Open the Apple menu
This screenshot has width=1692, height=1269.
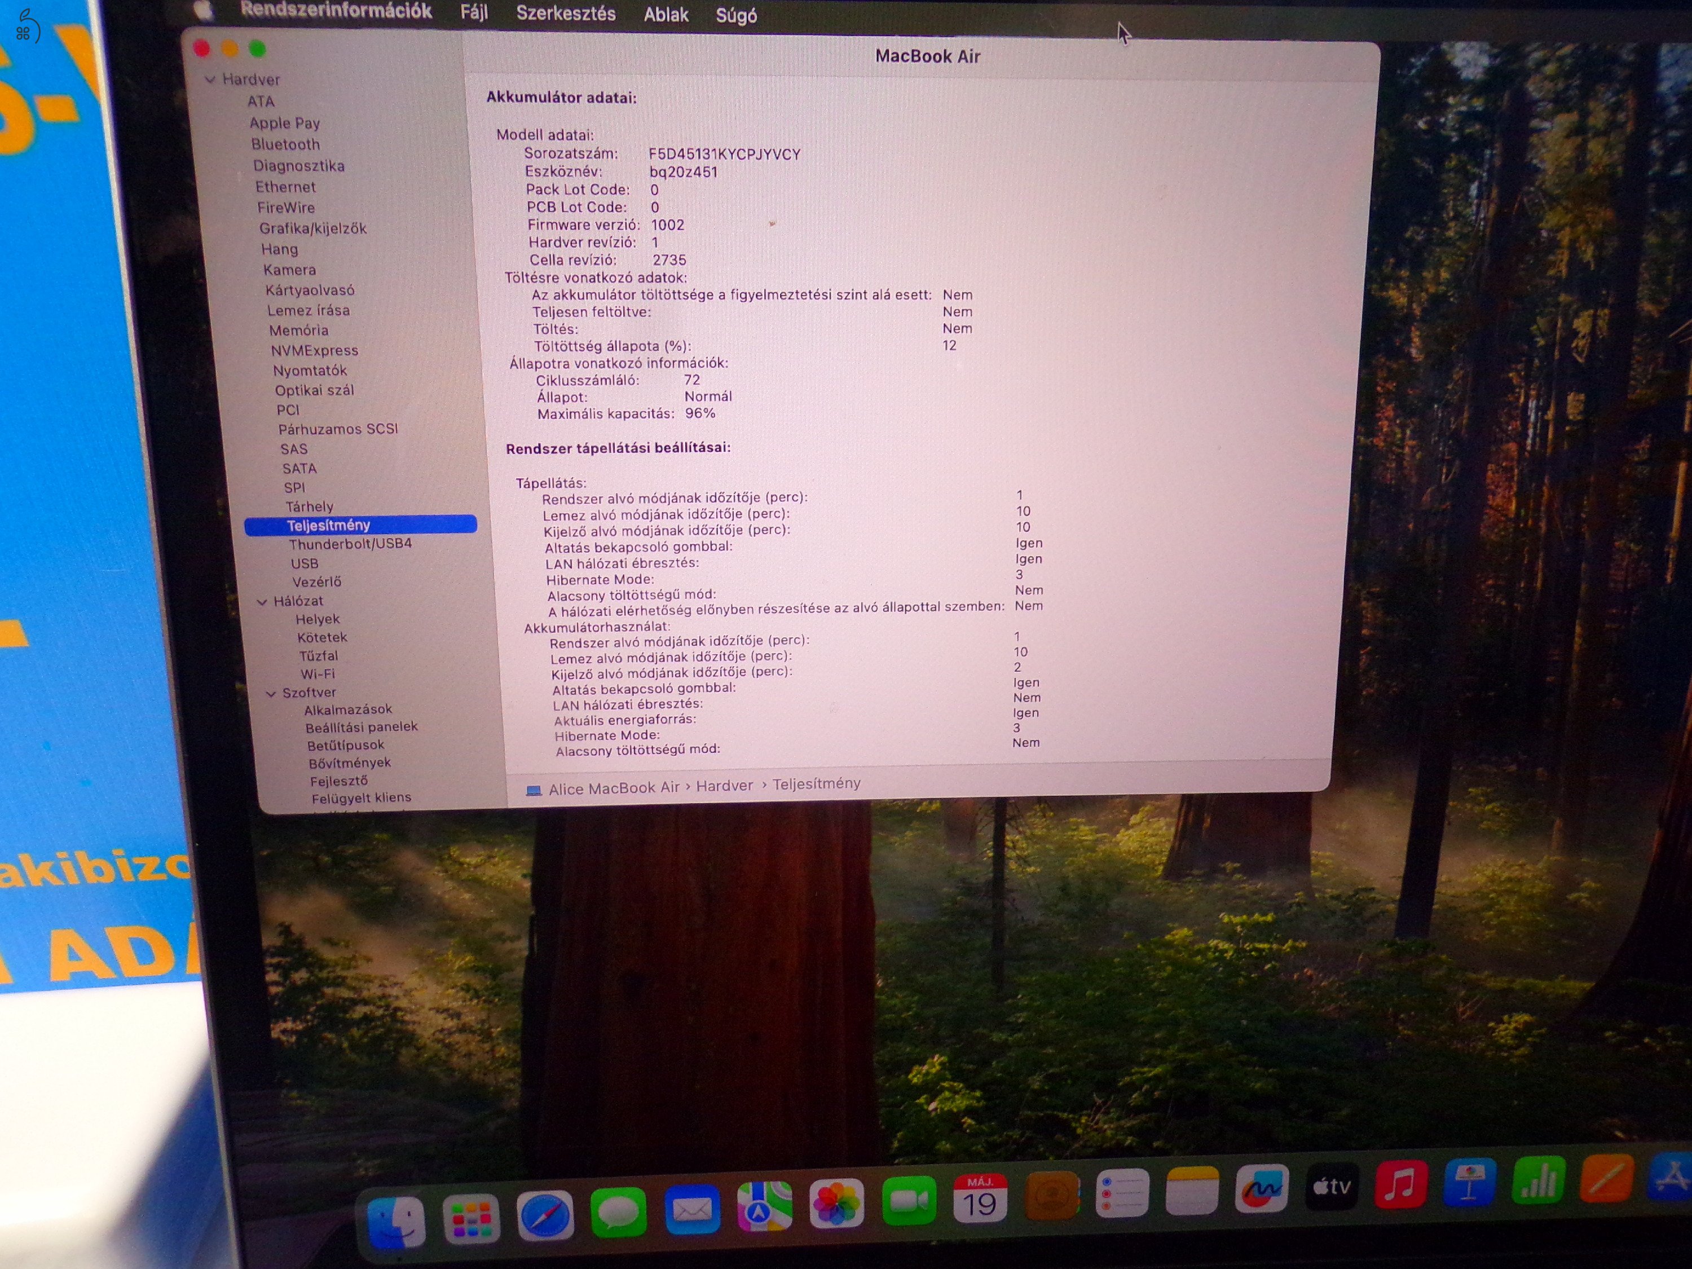204,9
